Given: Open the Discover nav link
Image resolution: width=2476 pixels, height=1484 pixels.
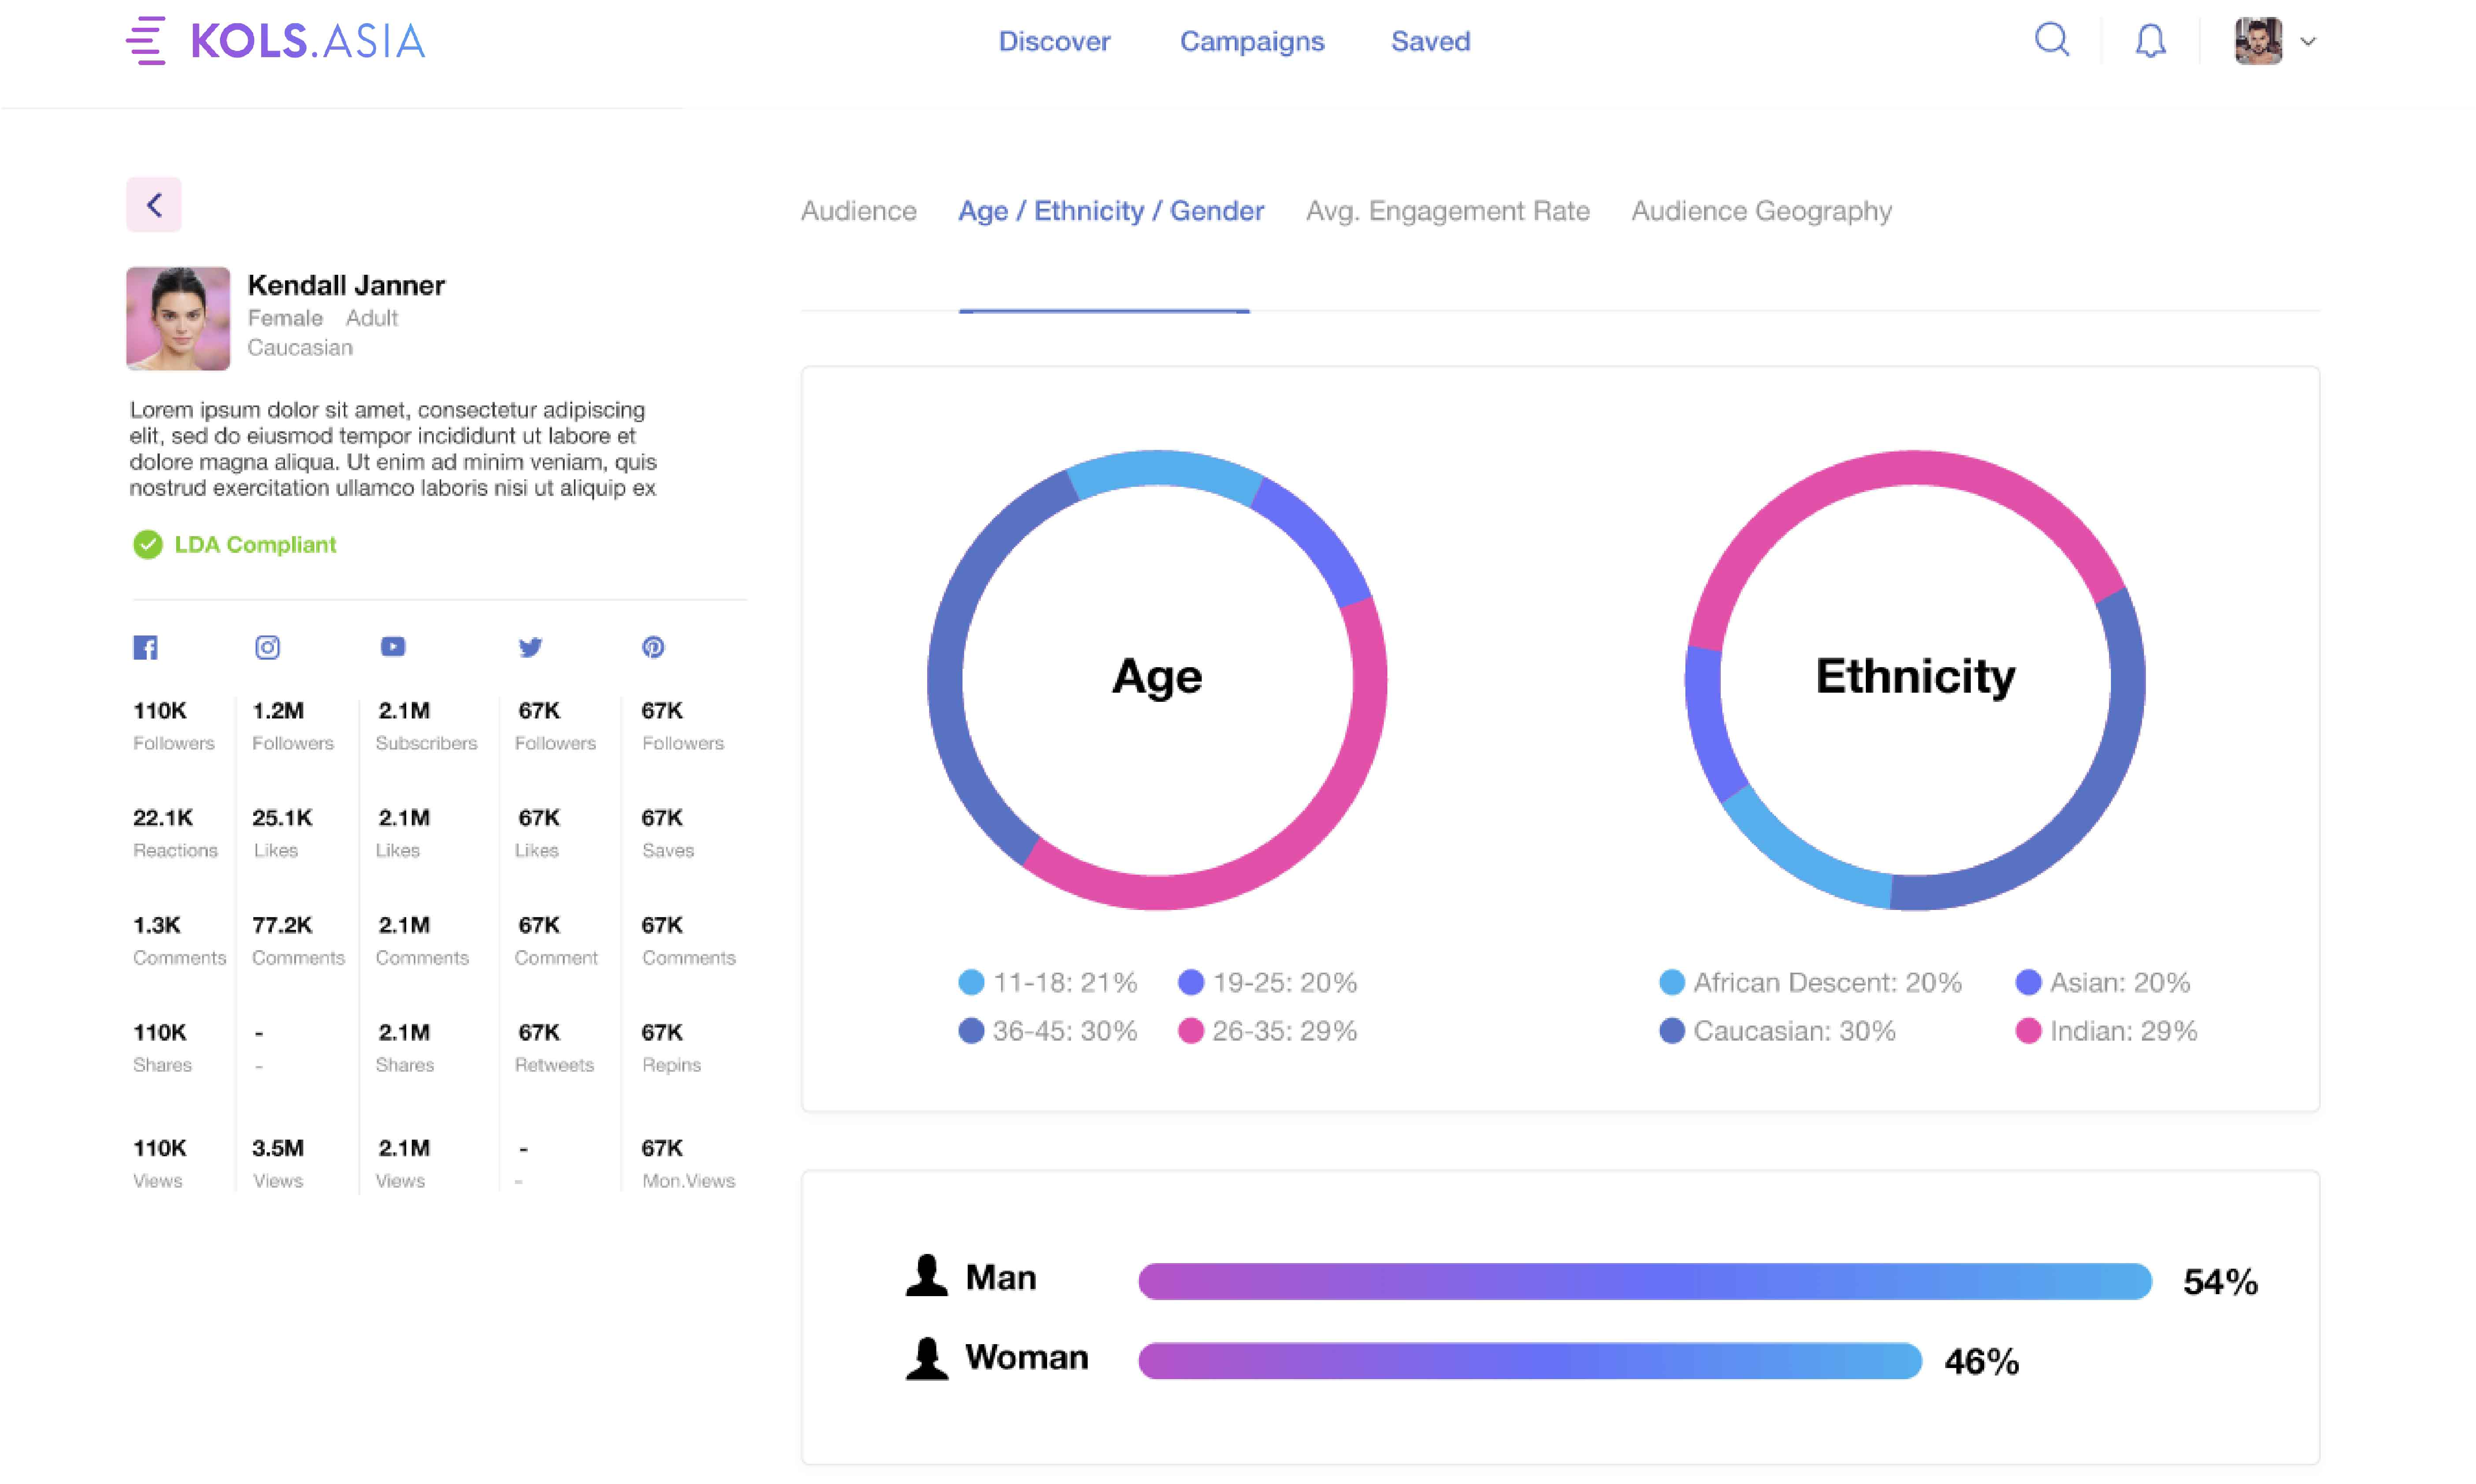Looking at the screenshot, I should tap(1054, 41).
